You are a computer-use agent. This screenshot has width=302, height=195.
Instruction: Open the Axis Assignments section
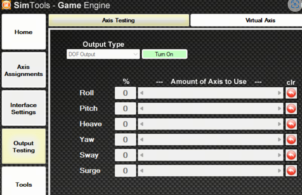pyautogui.click(x=23, y=70)
